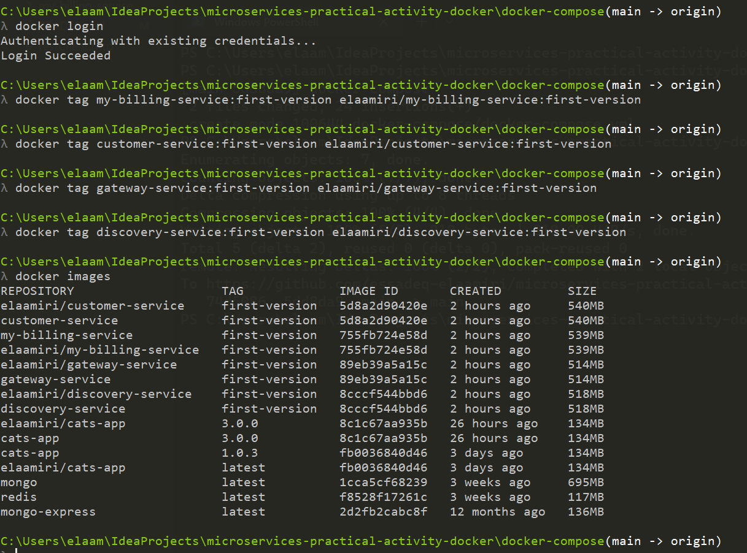This screenshot has width=747, height=553.
Task: Click size '540MB' in elaamiri/customer-service row
Action: click(x=586, y=306)
